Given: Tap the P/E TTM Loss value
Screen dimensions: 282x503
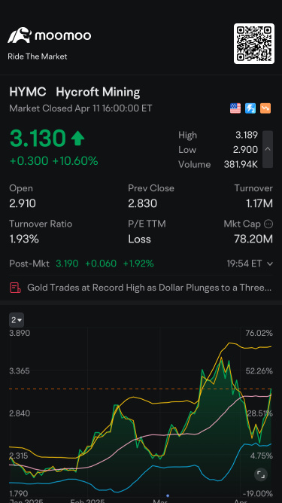Looking at the screenshot, I should 139,239.
